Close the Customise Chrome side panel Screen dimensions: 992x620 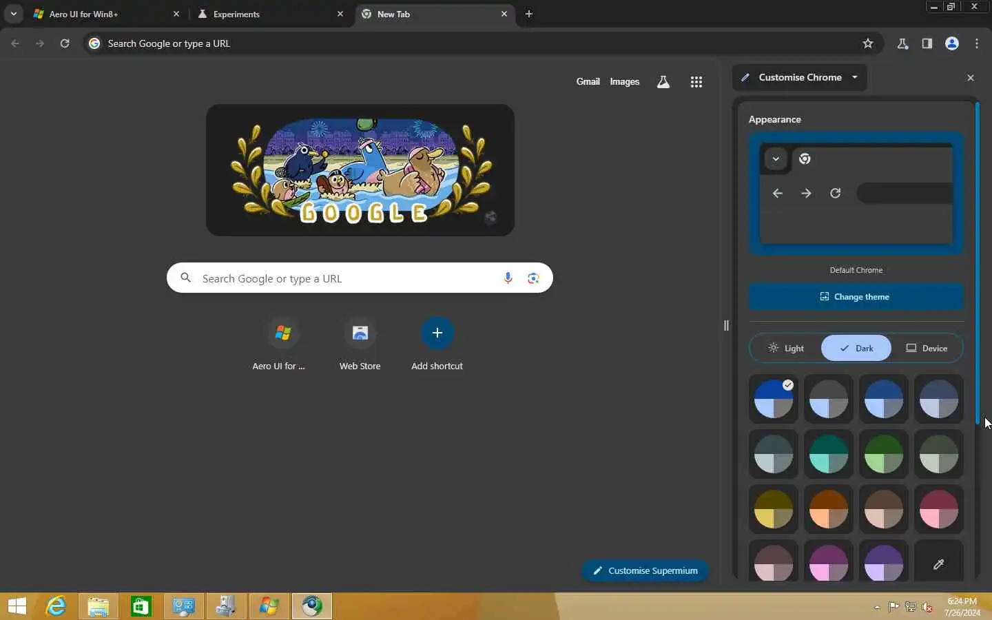click(971, 78)
